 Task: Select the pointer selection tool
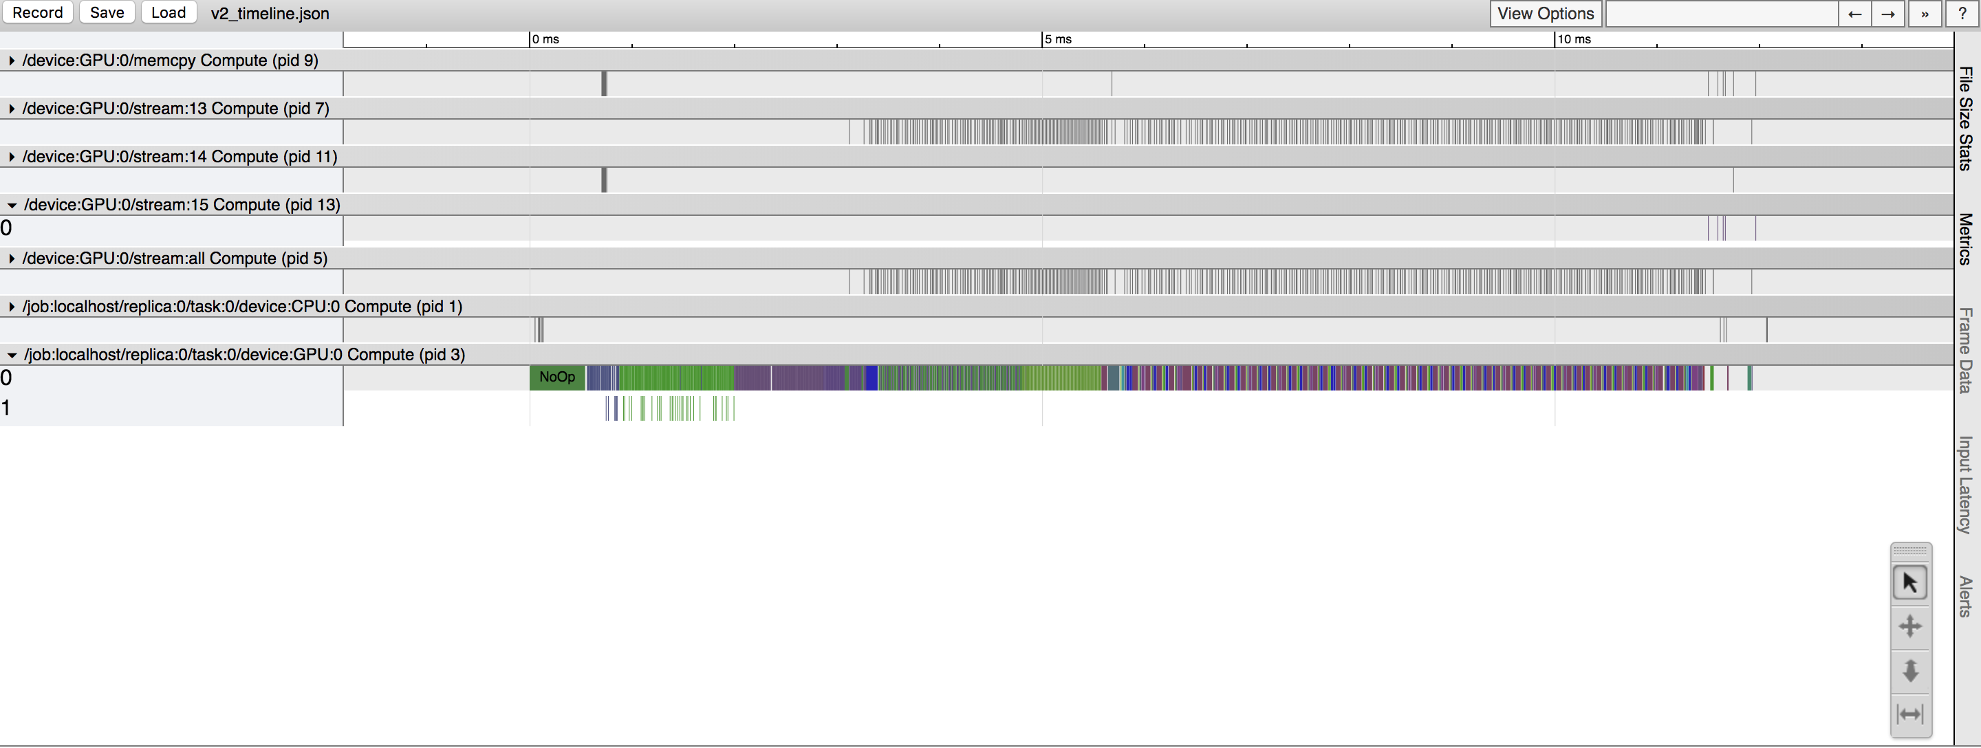pyautogui.click(x=1909, y=584)
